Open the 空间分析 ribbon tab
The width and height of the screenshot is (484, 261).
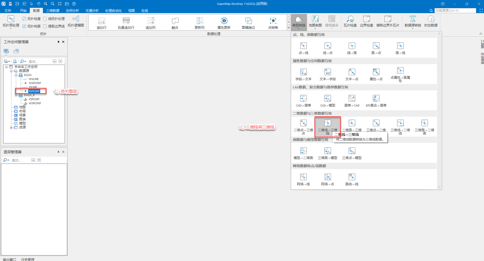coord(72,11)
